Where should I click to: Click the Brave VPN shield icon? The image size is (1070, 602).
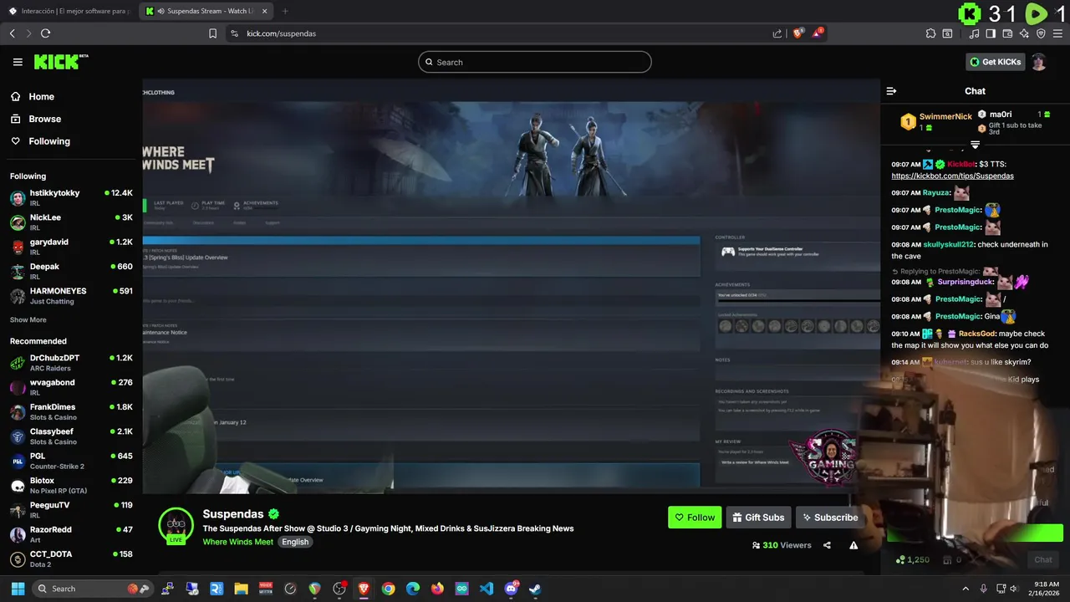[1041, 33]
